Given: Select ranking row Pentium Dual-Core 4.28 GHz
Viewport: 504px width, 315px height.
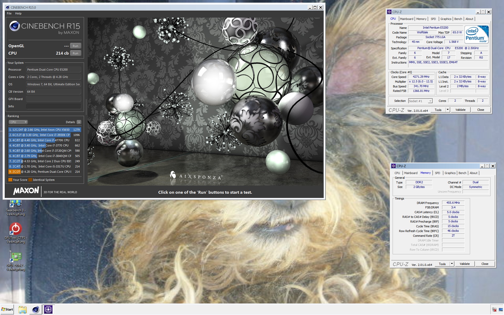Looking at the screenshot, I should (x=45, y=172).
